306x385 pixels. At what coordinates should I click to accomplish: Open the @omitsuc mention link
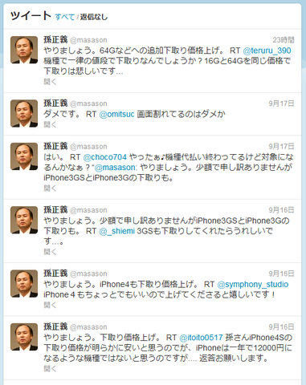click(x=116, y=114)
